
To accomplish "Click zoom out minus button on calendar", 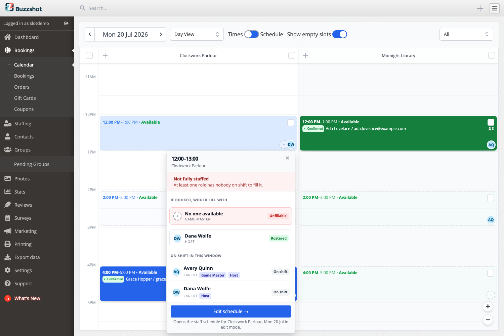I will [x=488, y=320].
